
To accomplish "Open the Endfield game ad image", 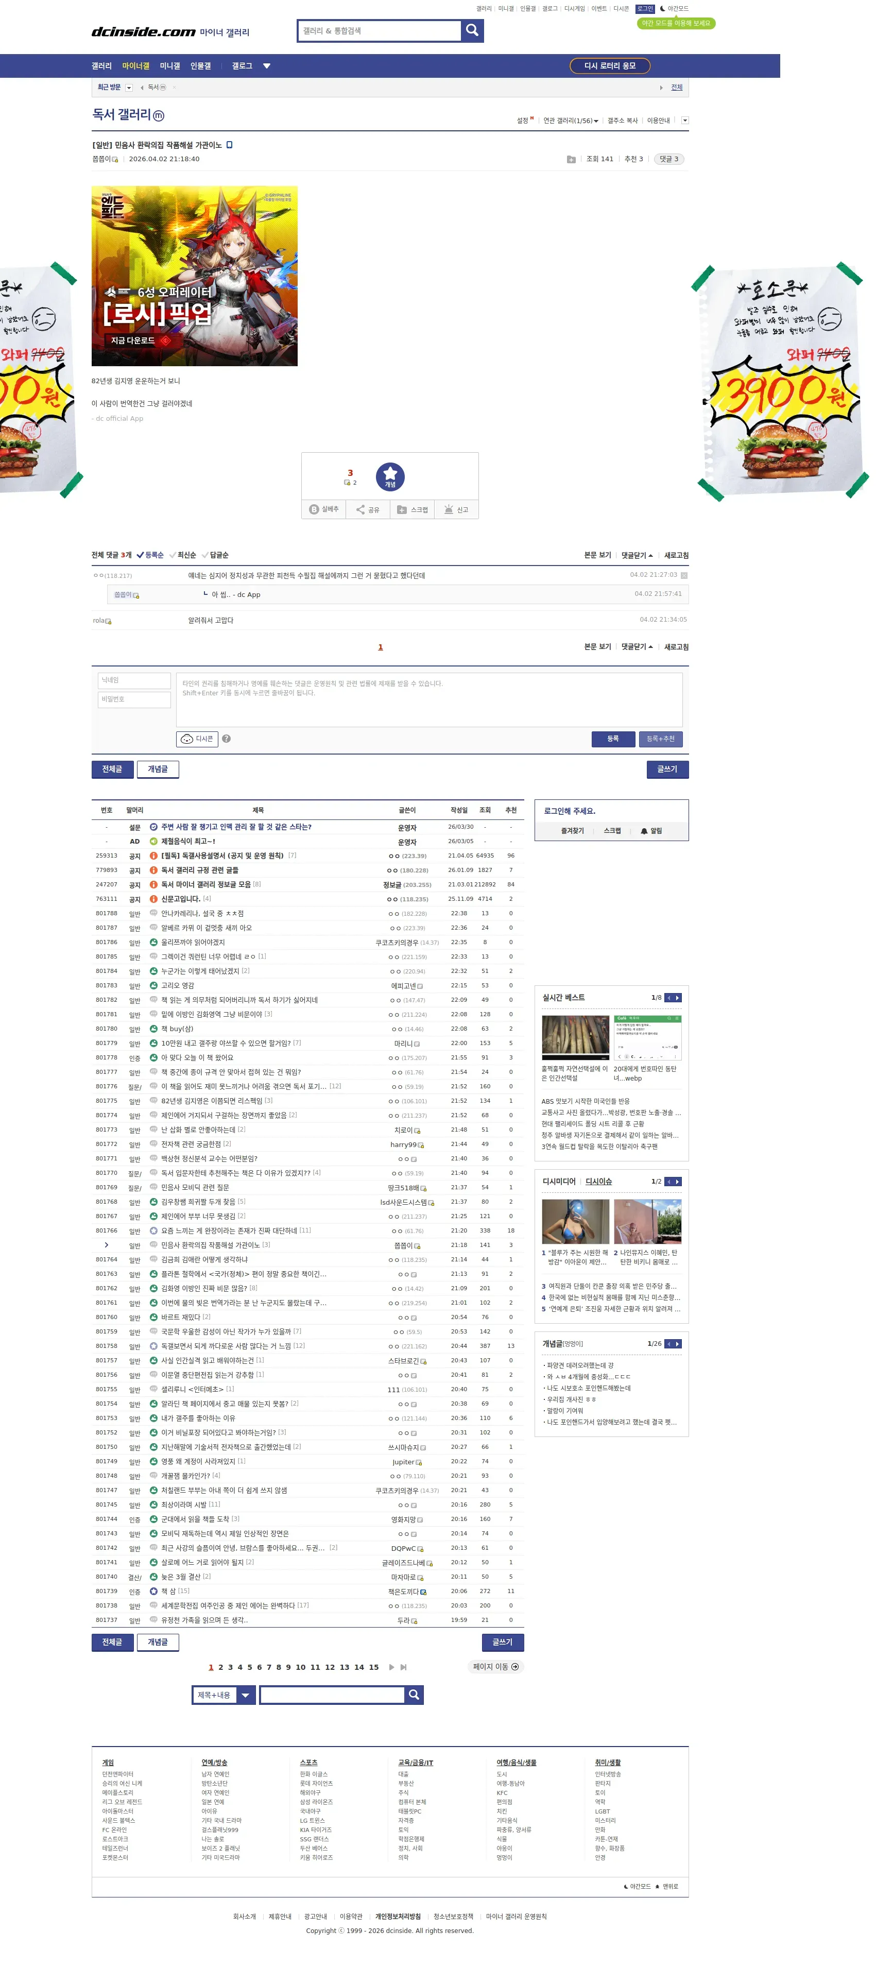I will 195,276.
